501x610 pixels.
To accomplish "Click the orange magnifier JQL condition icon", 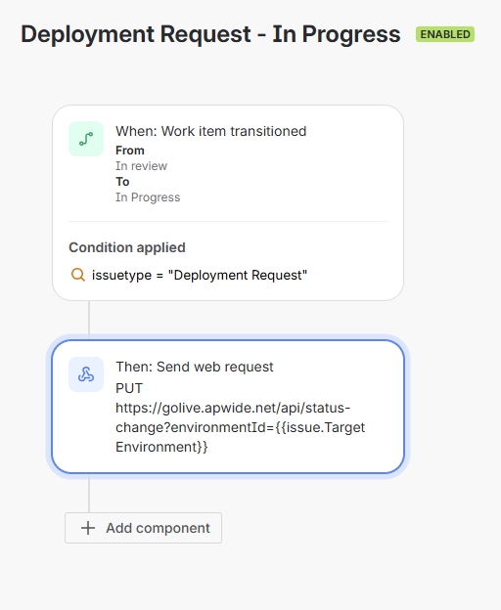I will (x=78, y=275).
